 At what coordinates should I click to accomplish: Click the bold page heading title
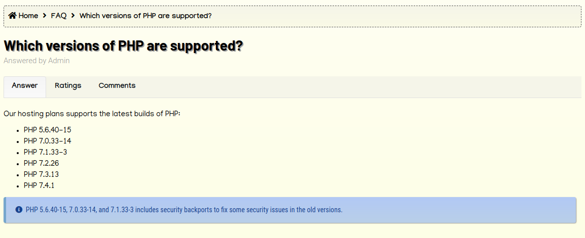(x=124, y=46)
